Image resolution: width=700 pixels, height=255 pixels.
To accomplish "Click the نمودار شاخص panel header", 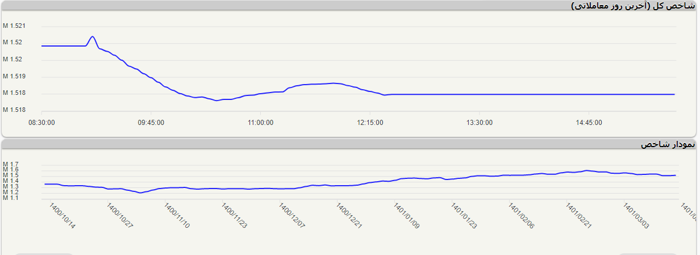I will pos(667,145).
